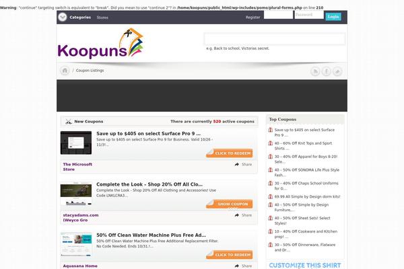Screen dimensions: 404x269
Task: Focus the coupon search box
Action: click(x=275, y=39)
